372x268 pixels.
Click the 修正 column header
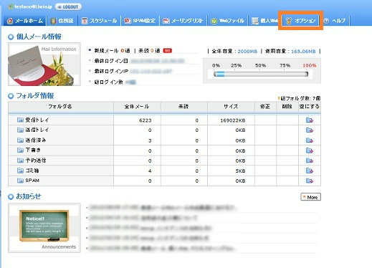[x=265, y=107]
